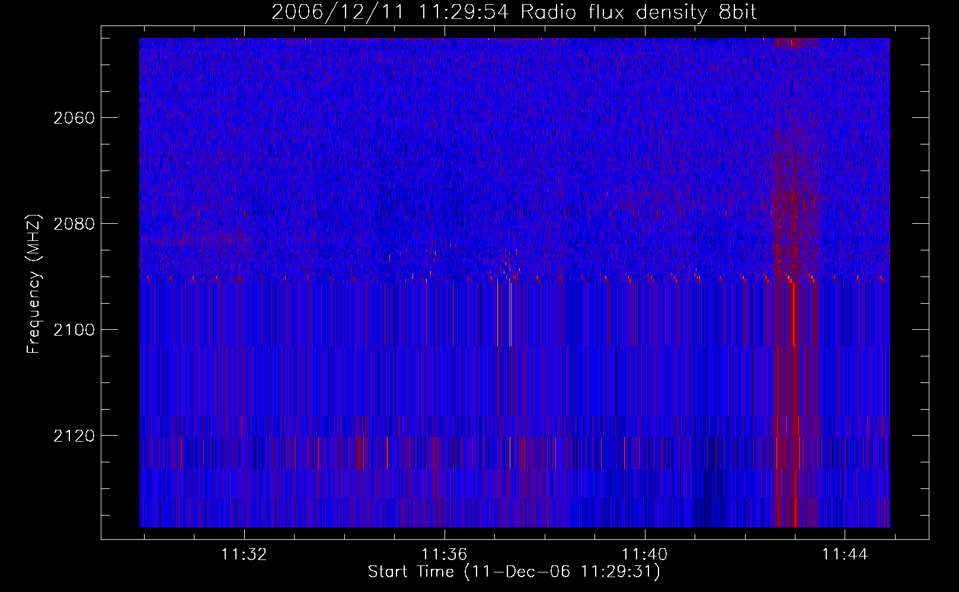Click the y-axis tick label 2060
The height and width of the screenshot is (592, 959).
pos(74,118)
